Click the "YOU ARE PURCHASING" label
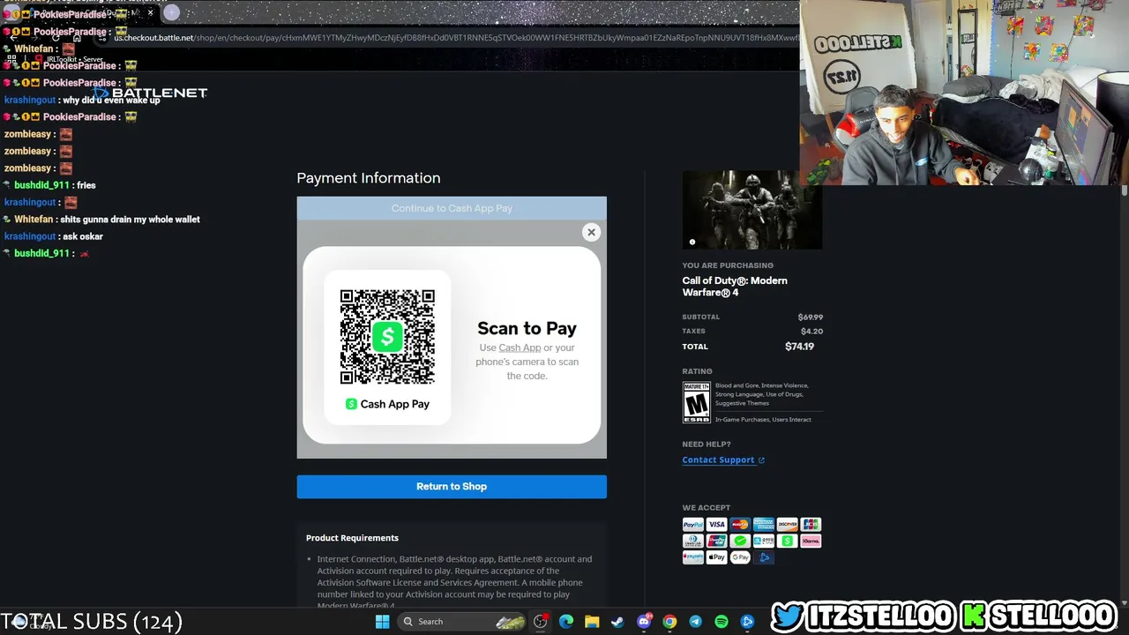This screenshot has height=635, width=1129. pos(728,265)
